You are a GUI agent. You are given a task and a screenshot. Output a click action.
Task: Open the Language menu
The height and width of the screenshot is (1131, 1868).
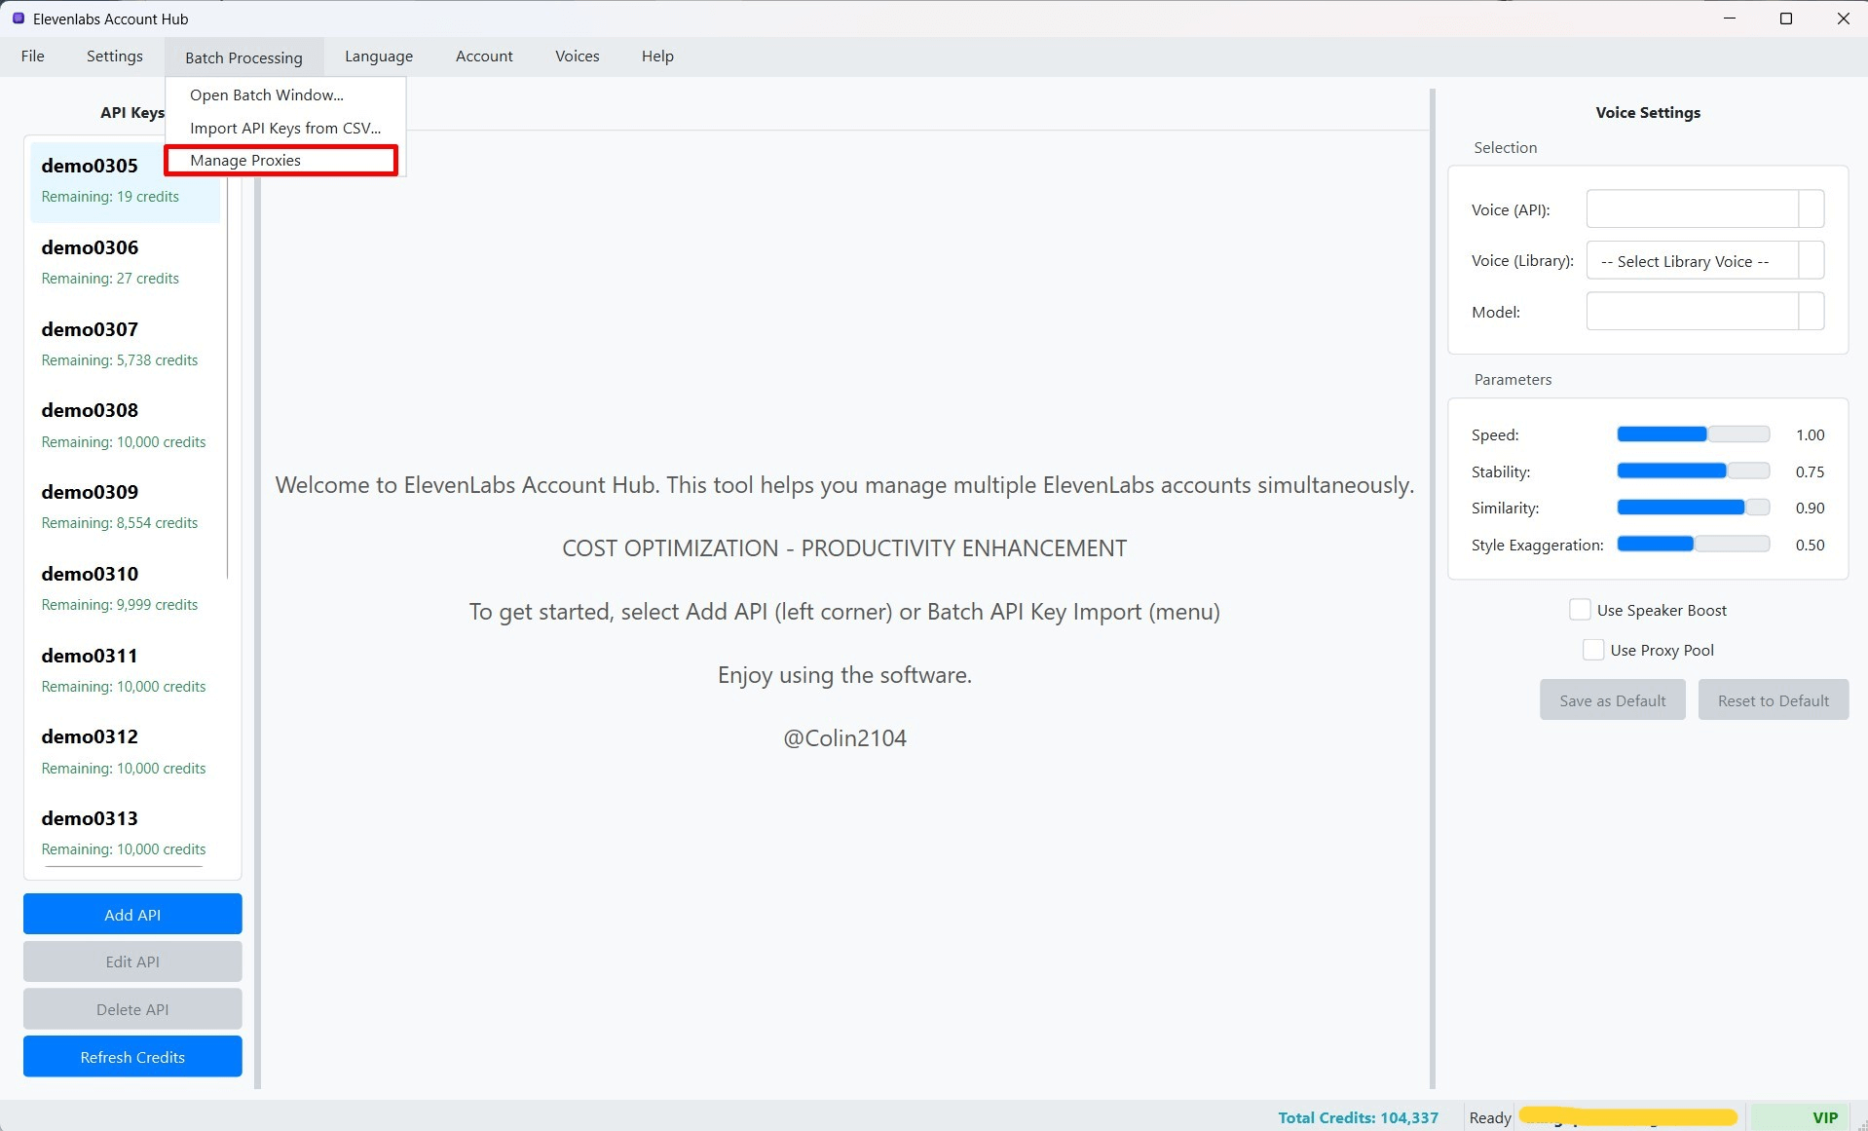tap(379, 57)
